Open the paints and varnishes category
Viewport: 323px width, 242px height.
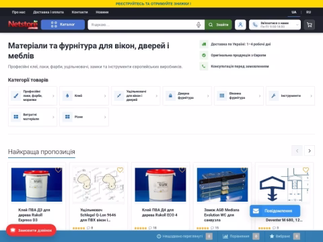pos(32,95)
